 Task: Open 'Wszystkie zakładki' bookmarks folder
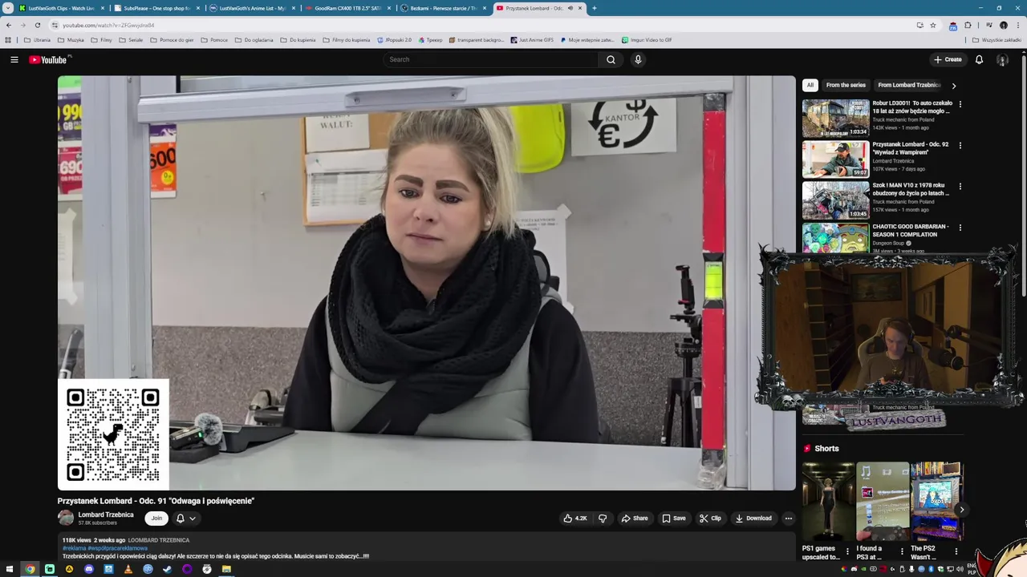pos(997,40)
